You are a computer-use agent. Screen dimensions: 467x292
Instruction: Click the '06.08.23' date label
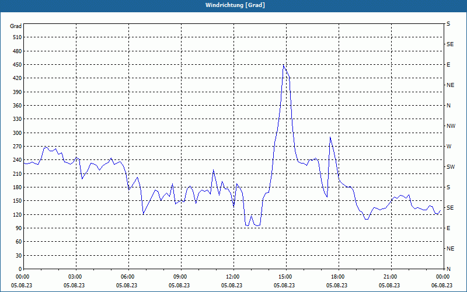pos(442,286)
